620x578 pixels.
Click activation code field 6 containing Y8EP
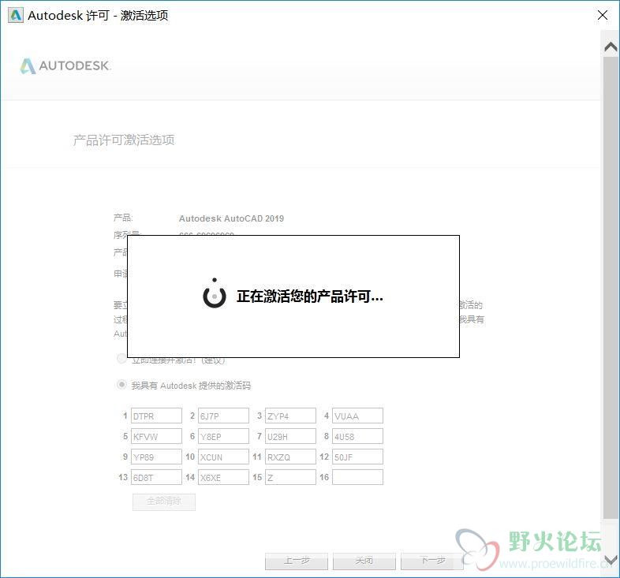[223, 437]
